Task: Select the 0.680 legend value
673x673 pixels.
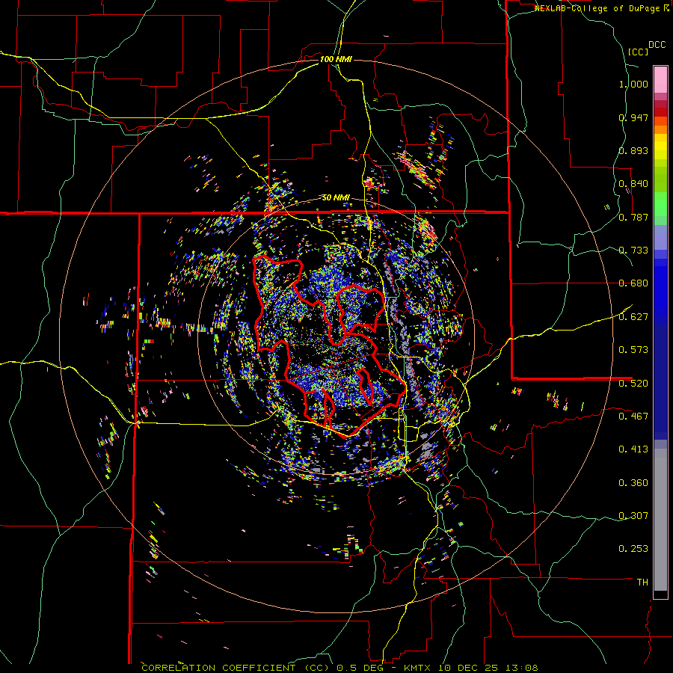Action: pos(633,283)
